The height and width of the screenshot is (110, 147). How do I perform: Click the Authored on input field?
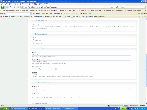81,96
